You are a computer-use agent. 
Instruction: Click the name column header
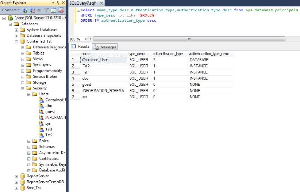pos(86,54)
